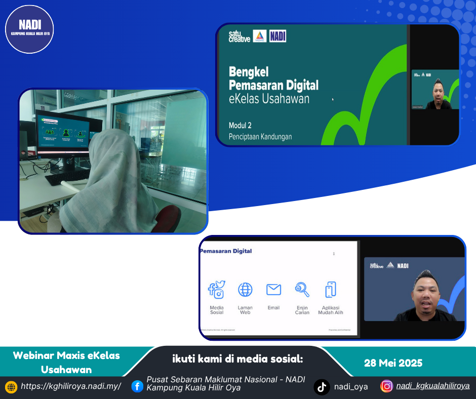Click the 'eKelas Usahawan' slide subtitle

(269, 99)
